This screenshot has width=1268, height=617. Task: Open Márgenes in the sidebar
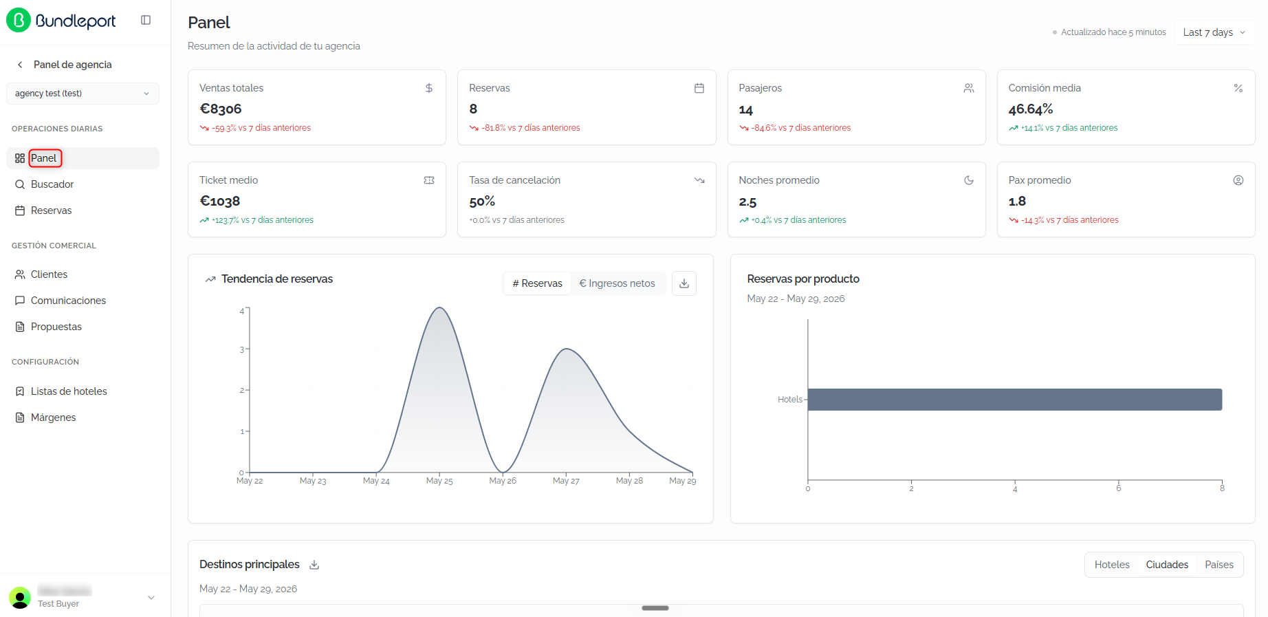83,418
